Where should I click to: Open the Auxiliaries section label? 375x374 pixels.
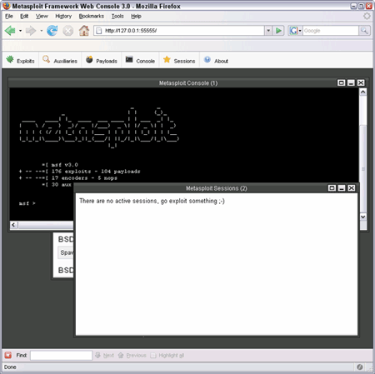point(65,61)
